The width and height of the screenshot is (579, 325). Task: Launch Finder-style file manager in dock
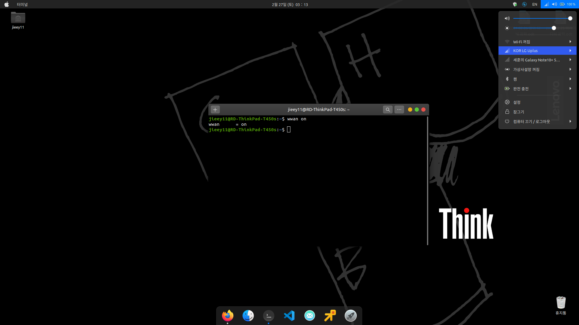pyautogui.click(x=248, y=315)
